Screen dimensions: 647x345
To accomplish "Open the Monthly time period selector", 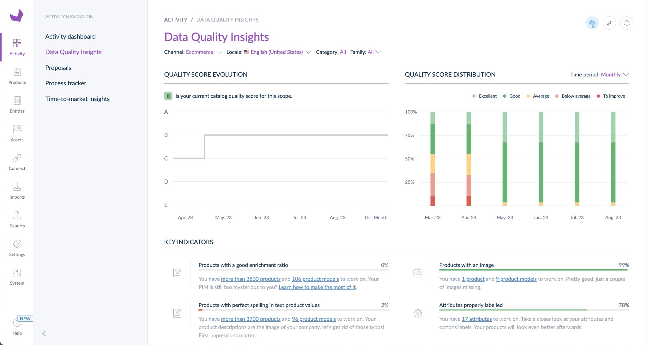I will (611, 75).
